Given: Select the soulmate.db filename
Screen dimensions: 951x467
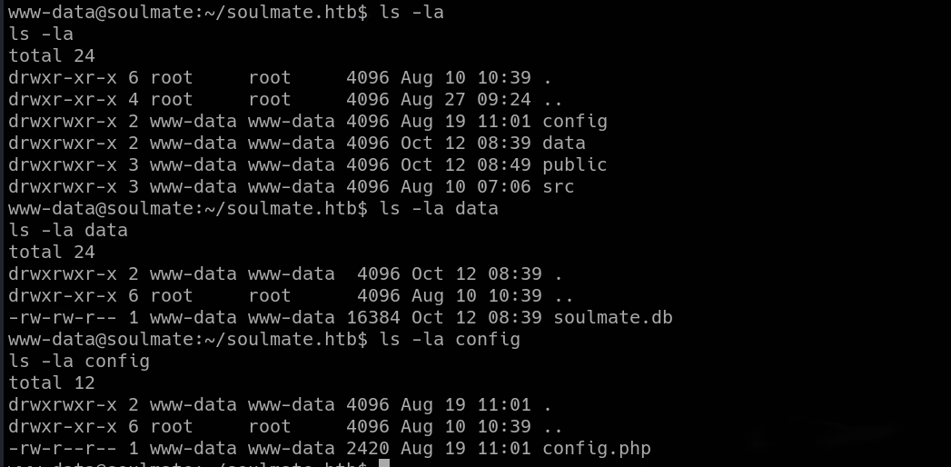Looking at the screenshot, I should coord(612,317).
